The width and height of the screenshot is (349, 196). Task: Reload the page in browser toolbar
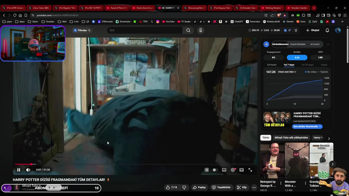(x=15, y=15)
